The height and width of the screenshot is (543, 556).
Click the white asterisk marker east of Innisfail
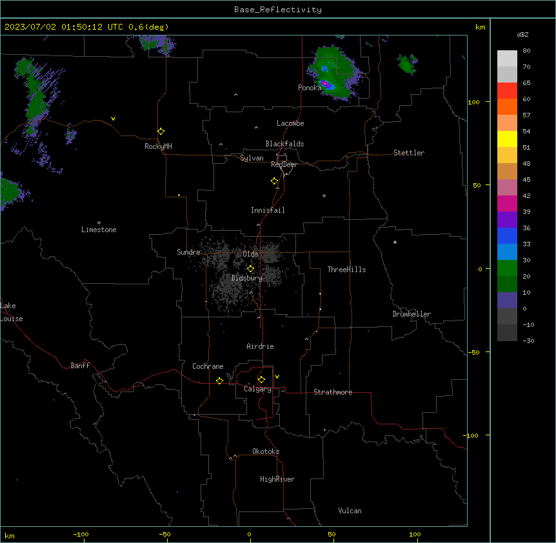point(324,195)
